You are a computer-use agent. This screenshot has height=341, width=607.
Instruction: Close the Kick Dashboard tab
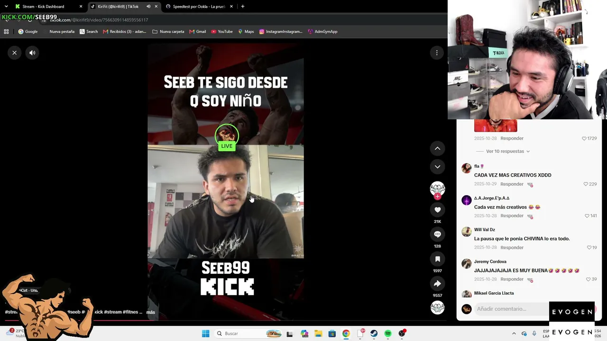81,7
